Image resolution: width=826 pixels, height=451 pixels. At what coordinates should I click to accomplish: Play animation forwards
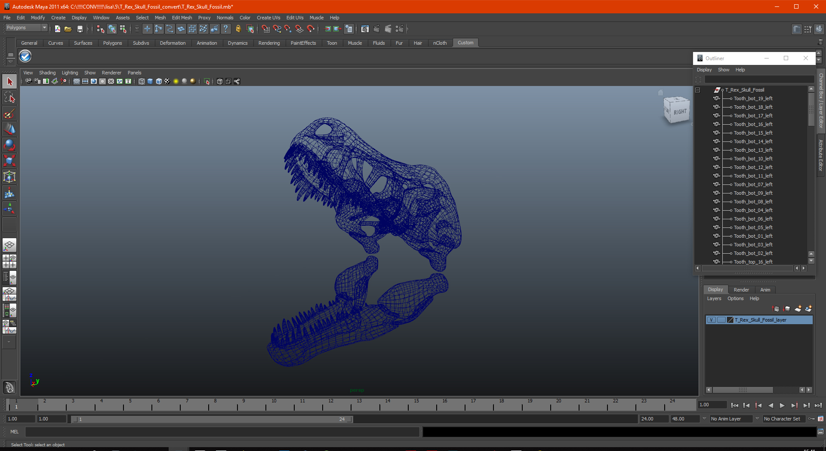pyautogui.click(x=782, y=405)
